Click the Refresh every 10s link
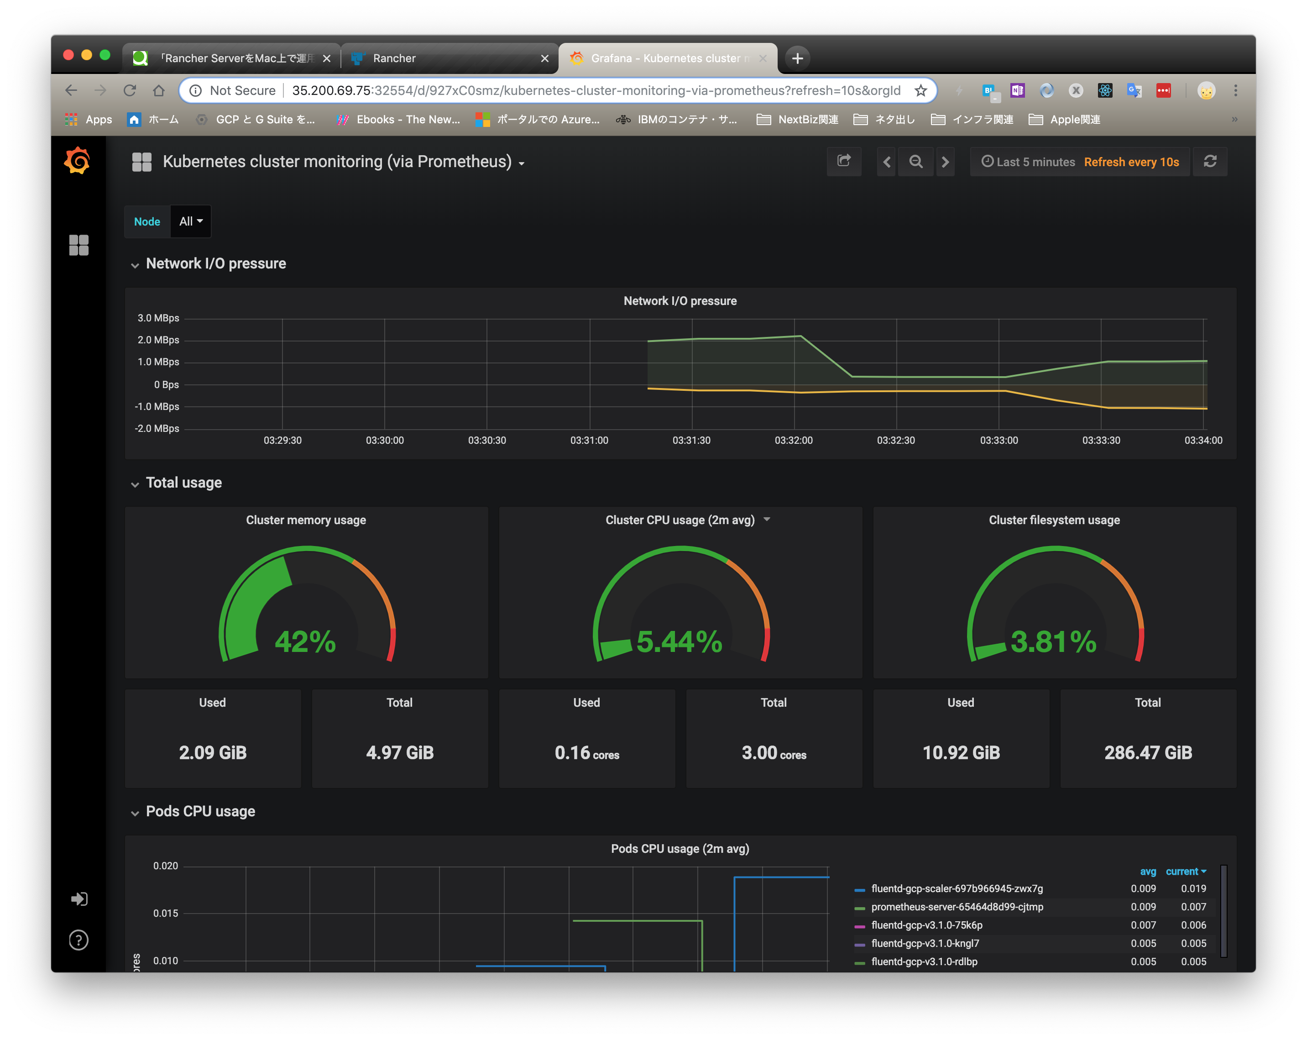This screenshot has width=1307, height=1040. click(1131, 161)
